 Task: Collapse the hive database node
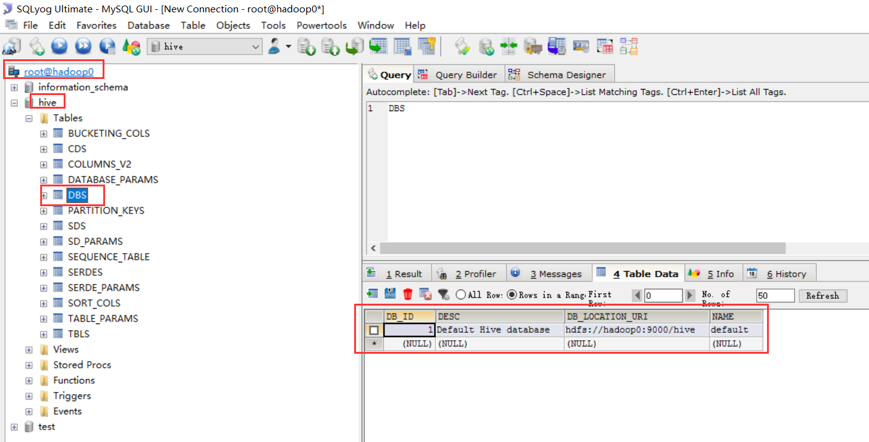point(14,103)
